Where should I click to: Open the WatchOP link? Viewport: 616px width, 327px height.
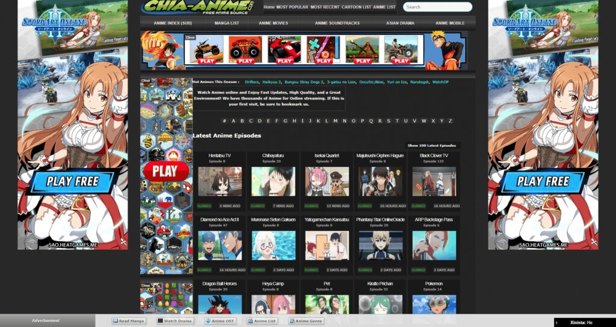coord(440,82)
